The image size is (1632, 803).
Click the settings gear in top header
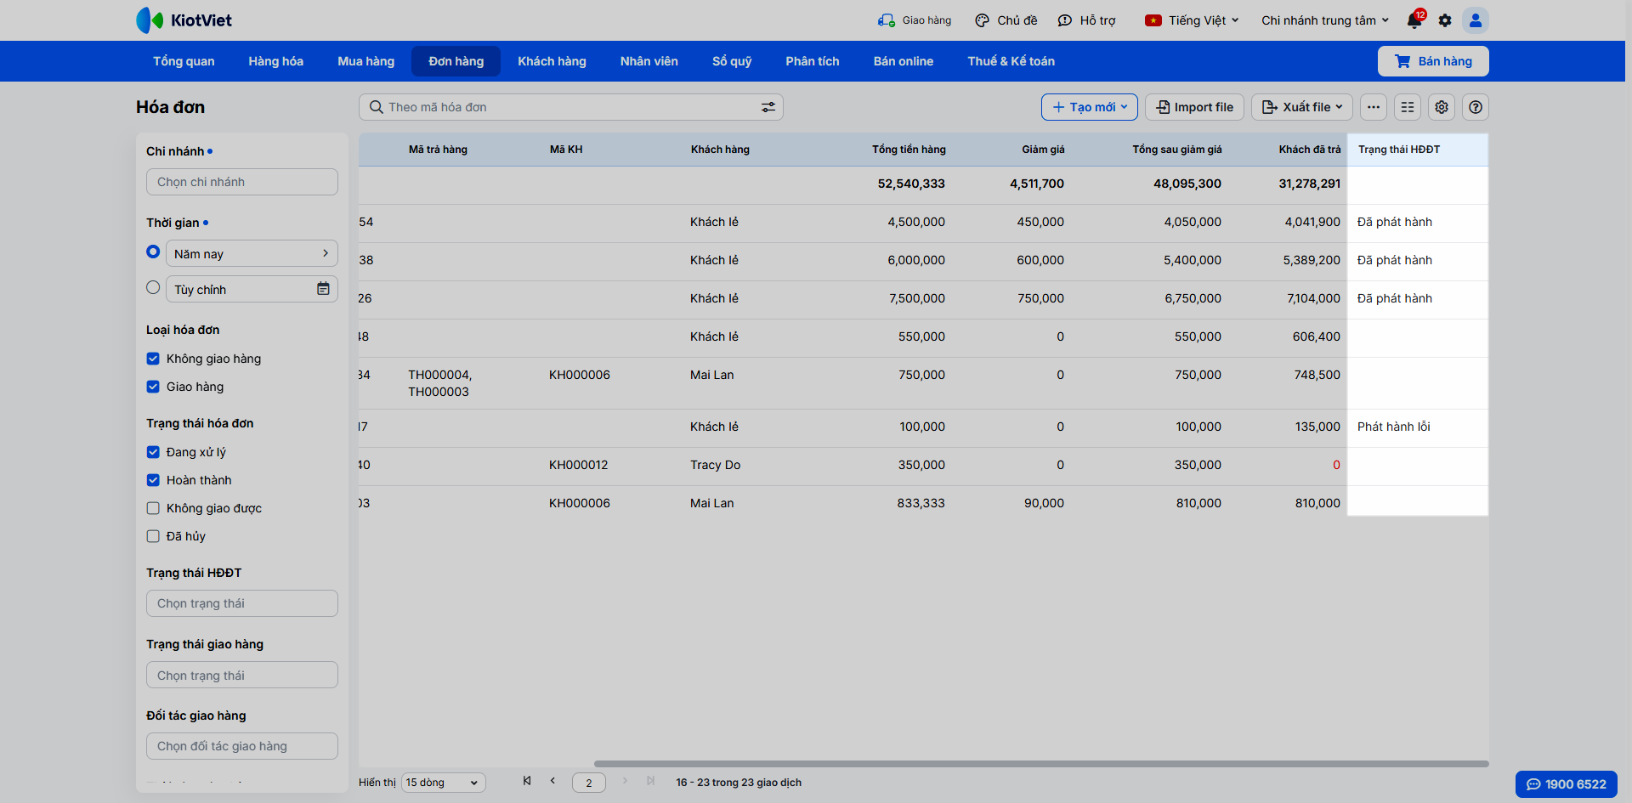pyautogui.click(x=1445, y=20)
